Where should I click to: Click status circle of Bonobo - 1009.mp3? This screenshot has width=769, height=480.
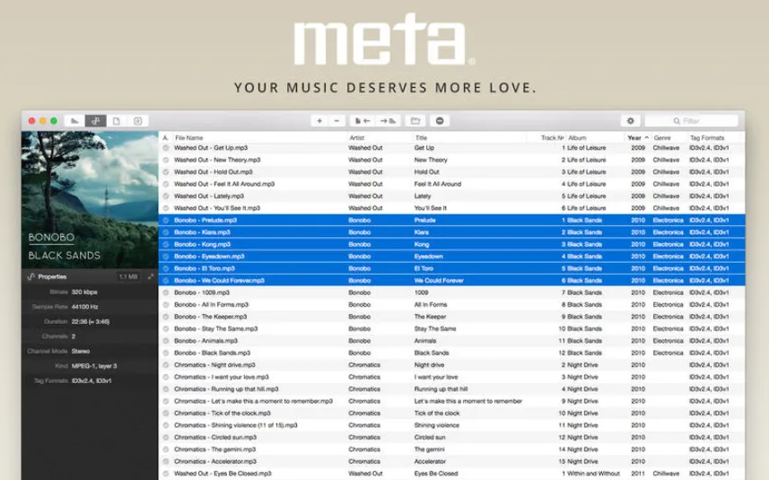[166, 292]
